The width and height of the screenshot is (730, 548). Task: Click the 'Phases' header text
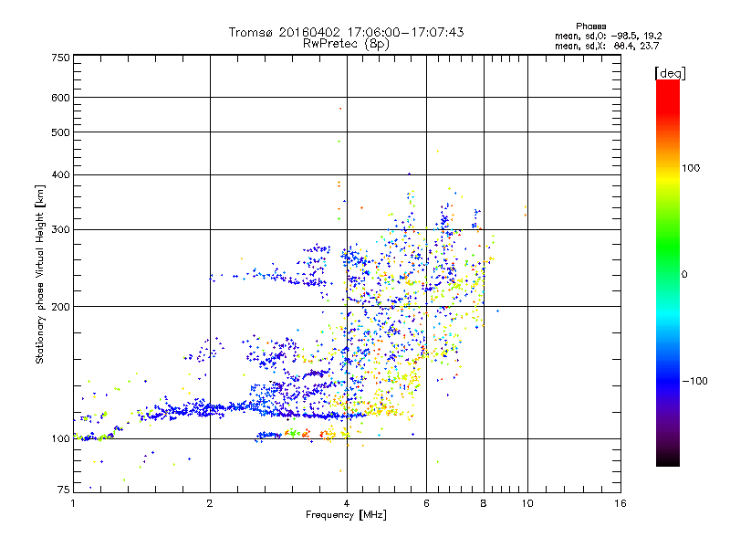coord(590,26)
